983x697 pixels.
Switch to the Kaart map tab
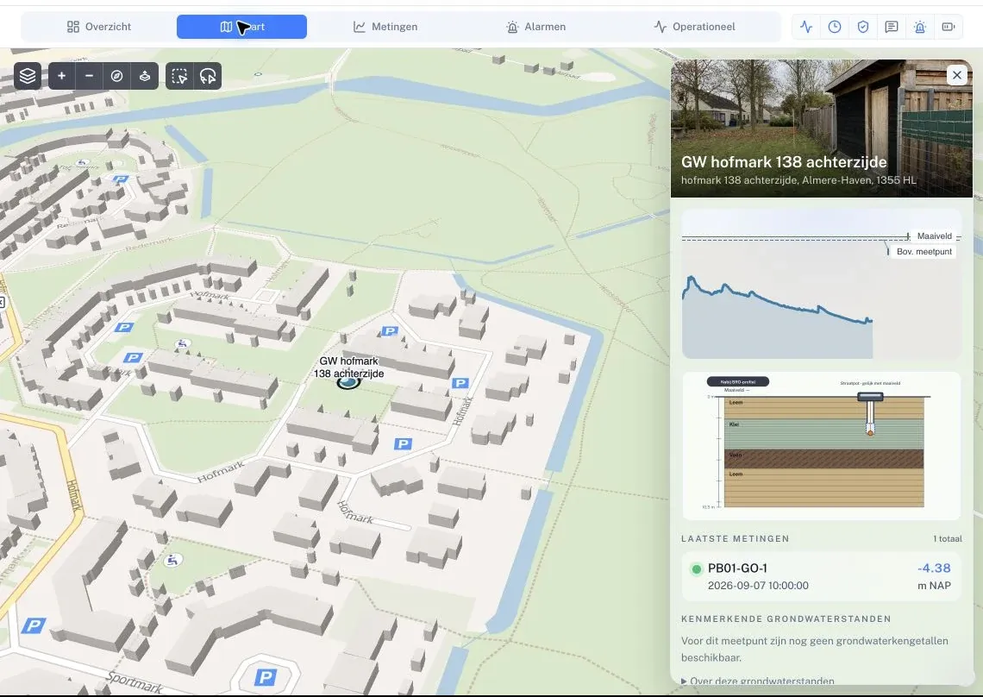pos(242,27)
